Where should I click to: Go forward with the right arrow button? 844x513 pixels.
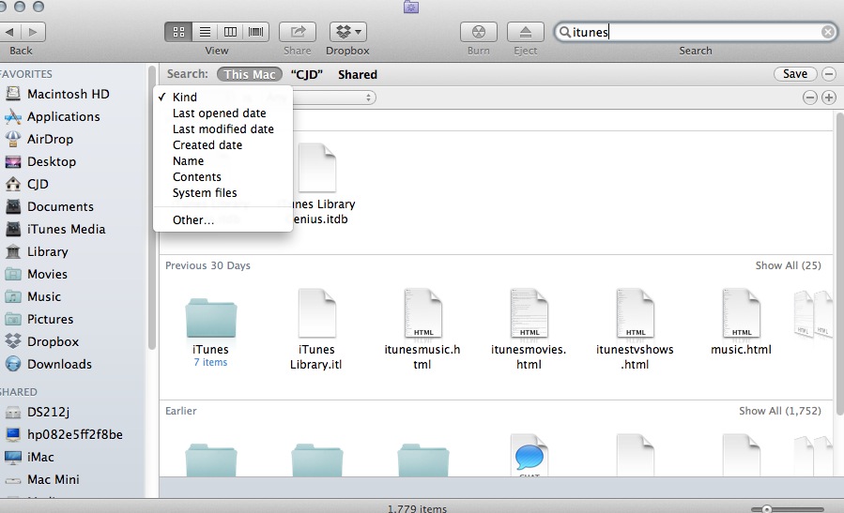[34, 32]
